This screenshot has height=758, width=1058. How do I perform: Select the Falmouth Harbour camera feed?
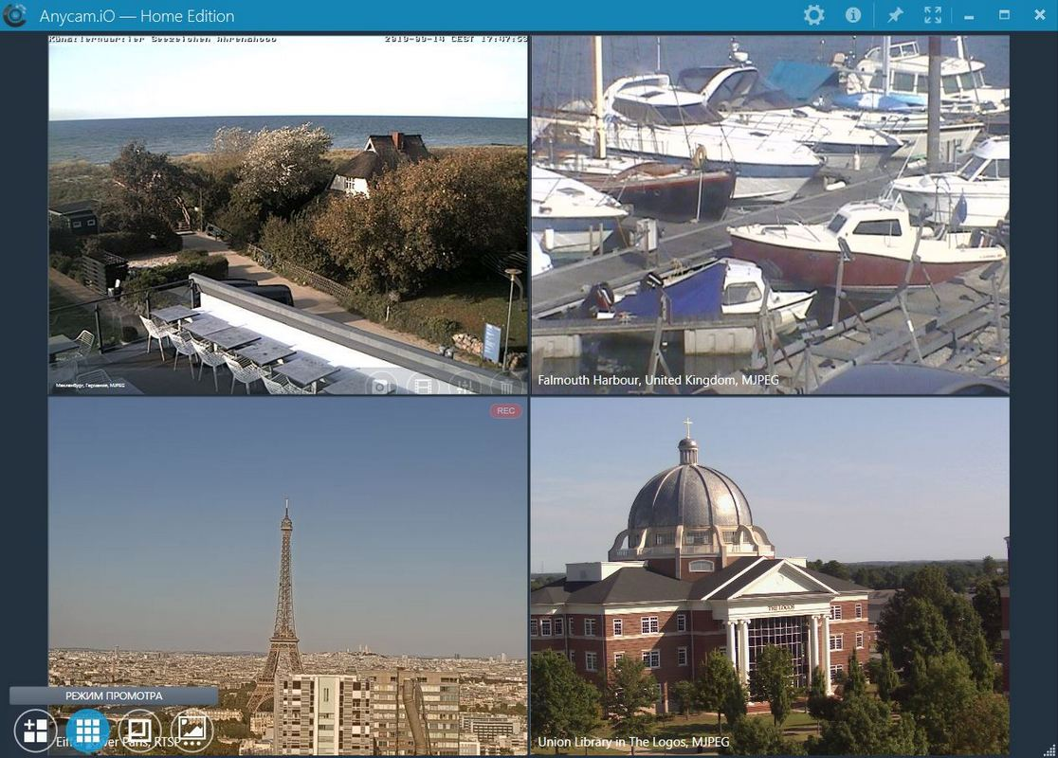tap(770, 214)
